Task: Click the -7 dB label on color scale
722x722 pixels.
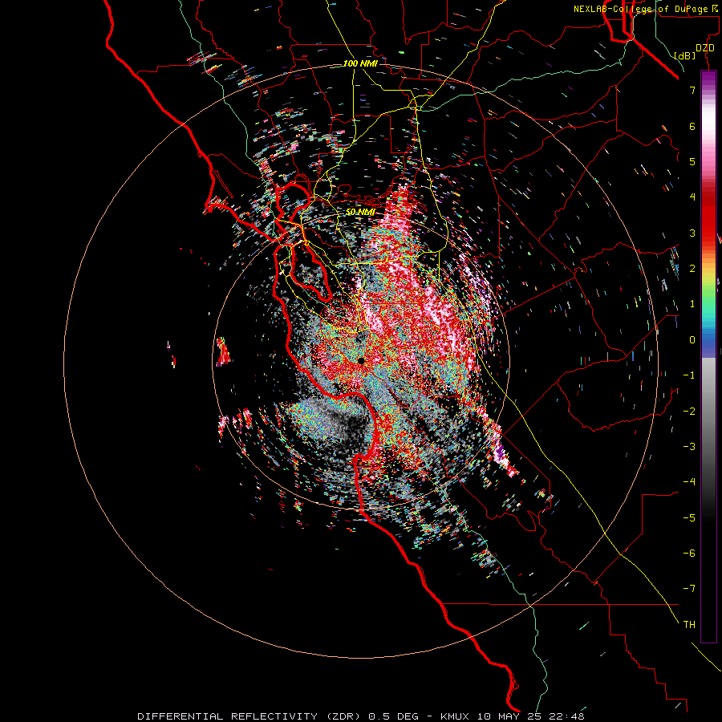Action: [x=689, y=589]
